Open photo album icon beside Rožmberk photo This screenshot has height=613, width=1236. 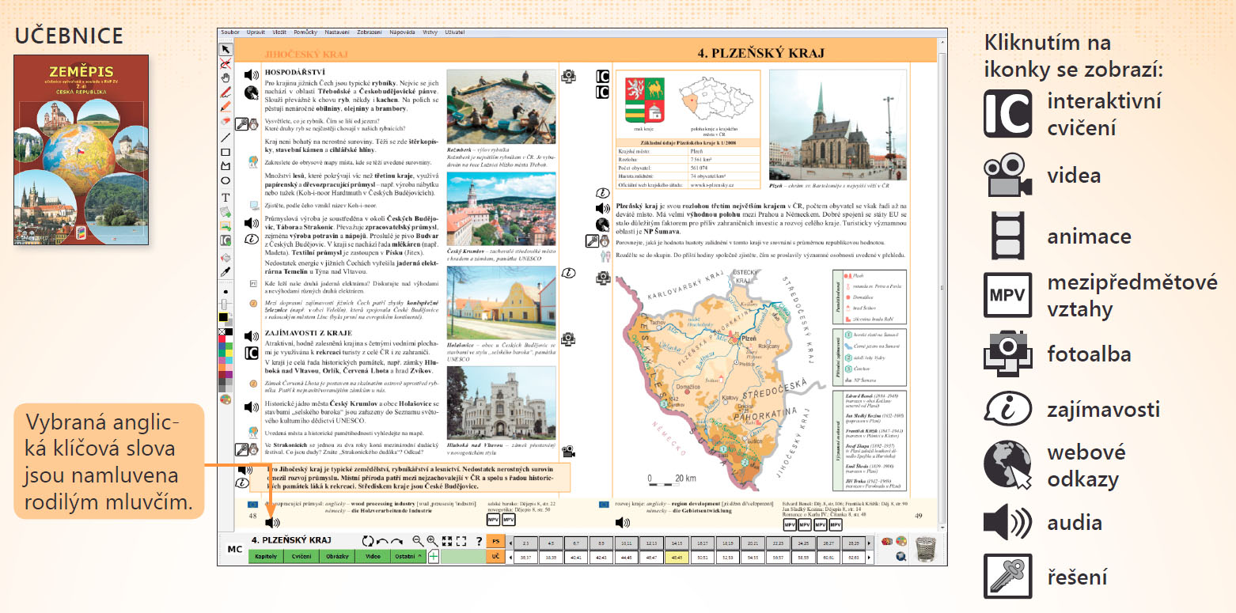[568, 76]
